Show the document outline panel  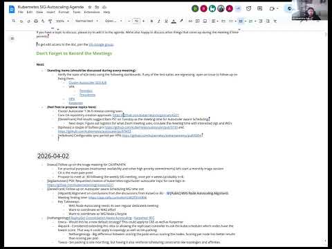[x=12, y=39]
